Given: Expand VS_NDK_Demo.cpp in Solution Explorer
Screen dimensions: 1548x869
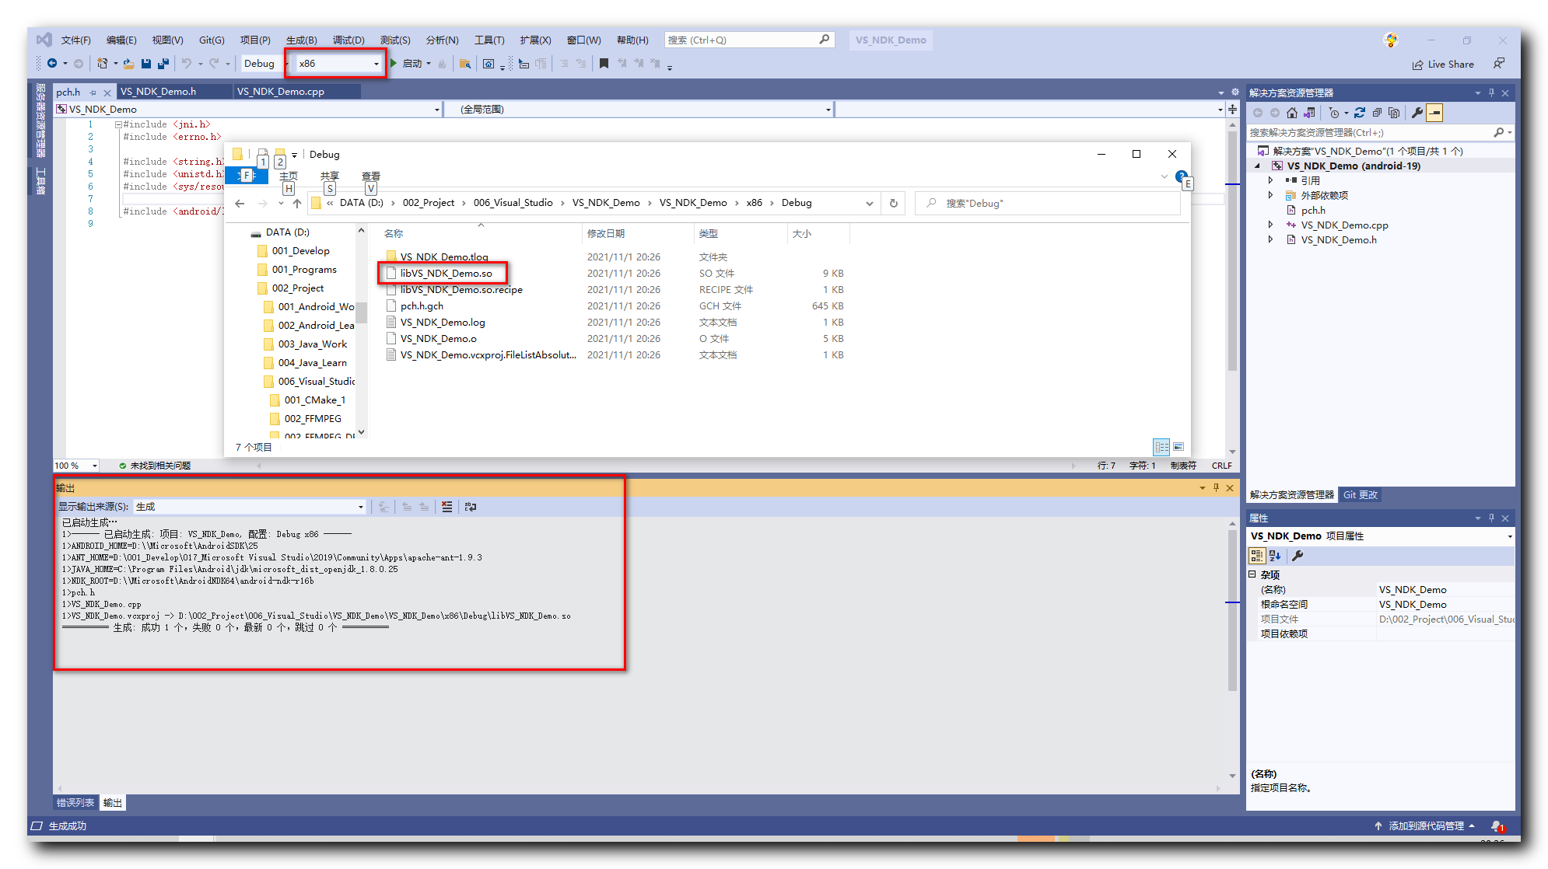Looking at the screenshot, I should [1271, 225].
